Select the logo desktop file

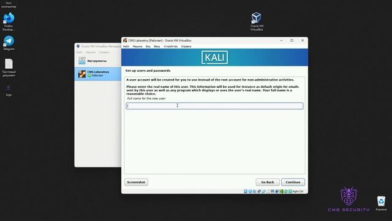9,91
